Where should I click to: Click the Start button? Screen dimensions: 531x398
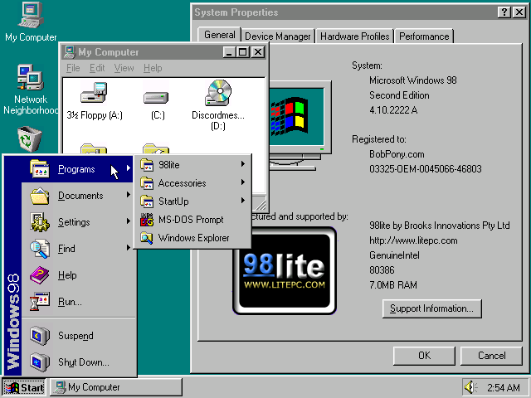(24, 387)
